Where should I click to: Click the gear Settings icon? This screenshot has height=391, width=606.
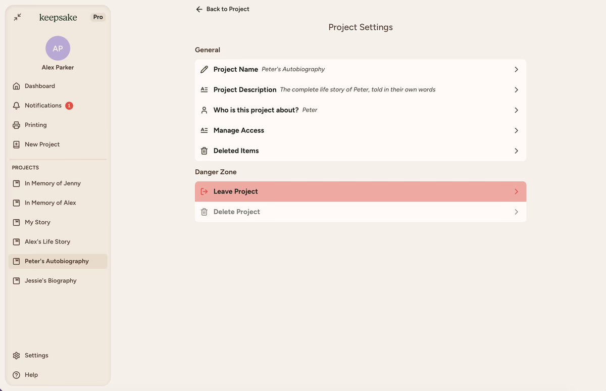[x=16, y=356]
